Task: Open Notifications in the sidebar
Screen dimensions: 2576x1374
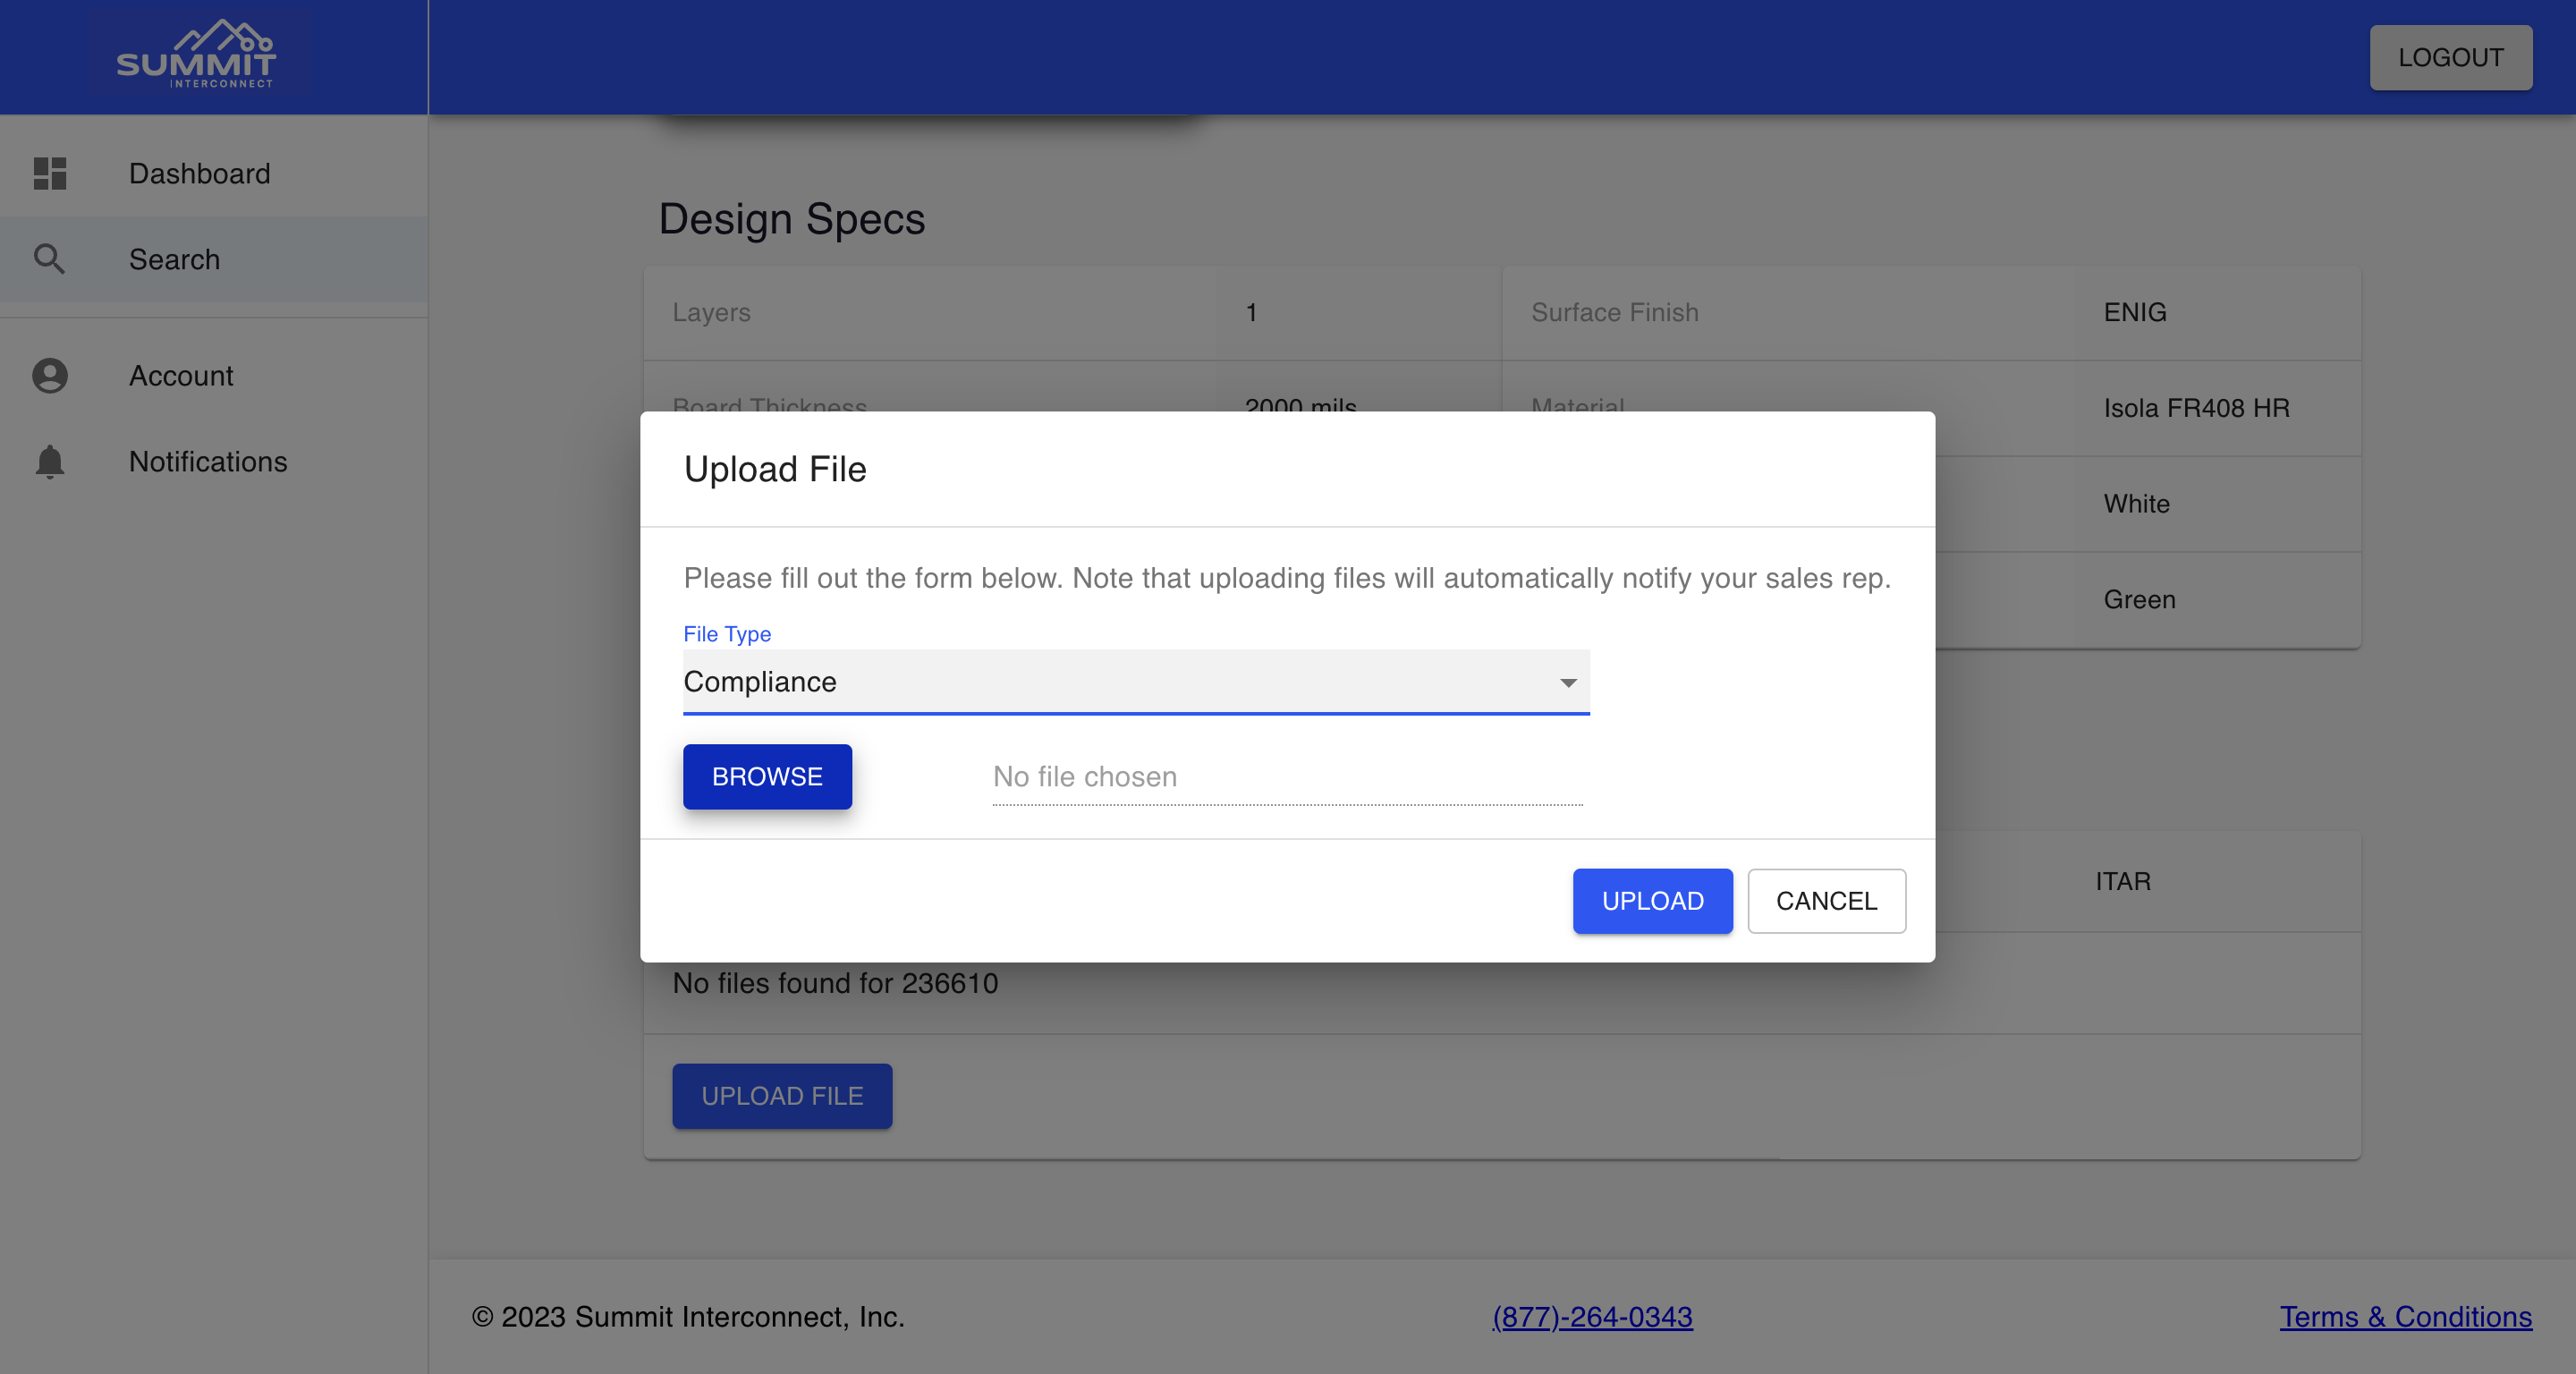Action: [214, 461]
